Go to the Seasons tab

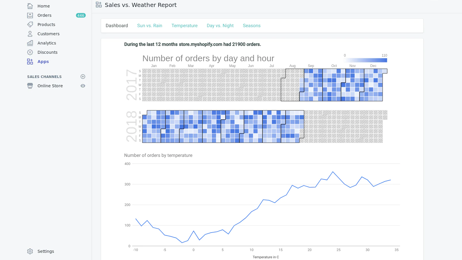click(252, 26)
